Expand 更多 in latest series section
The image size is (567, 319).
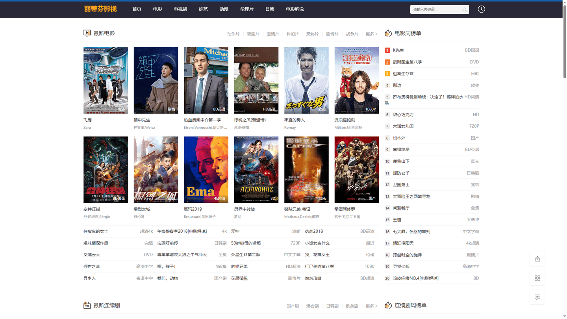[372, 306]
